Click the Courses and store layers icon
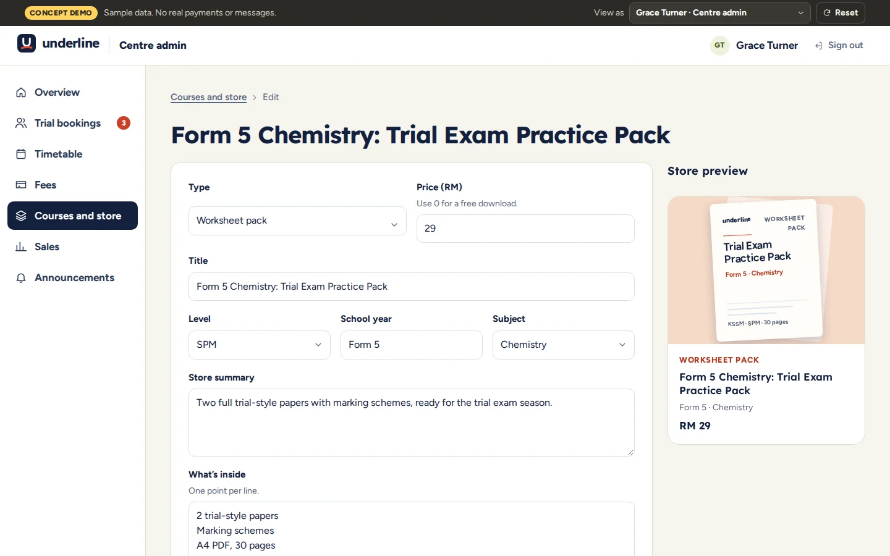 pyautogui.click(x=21, y=216)
